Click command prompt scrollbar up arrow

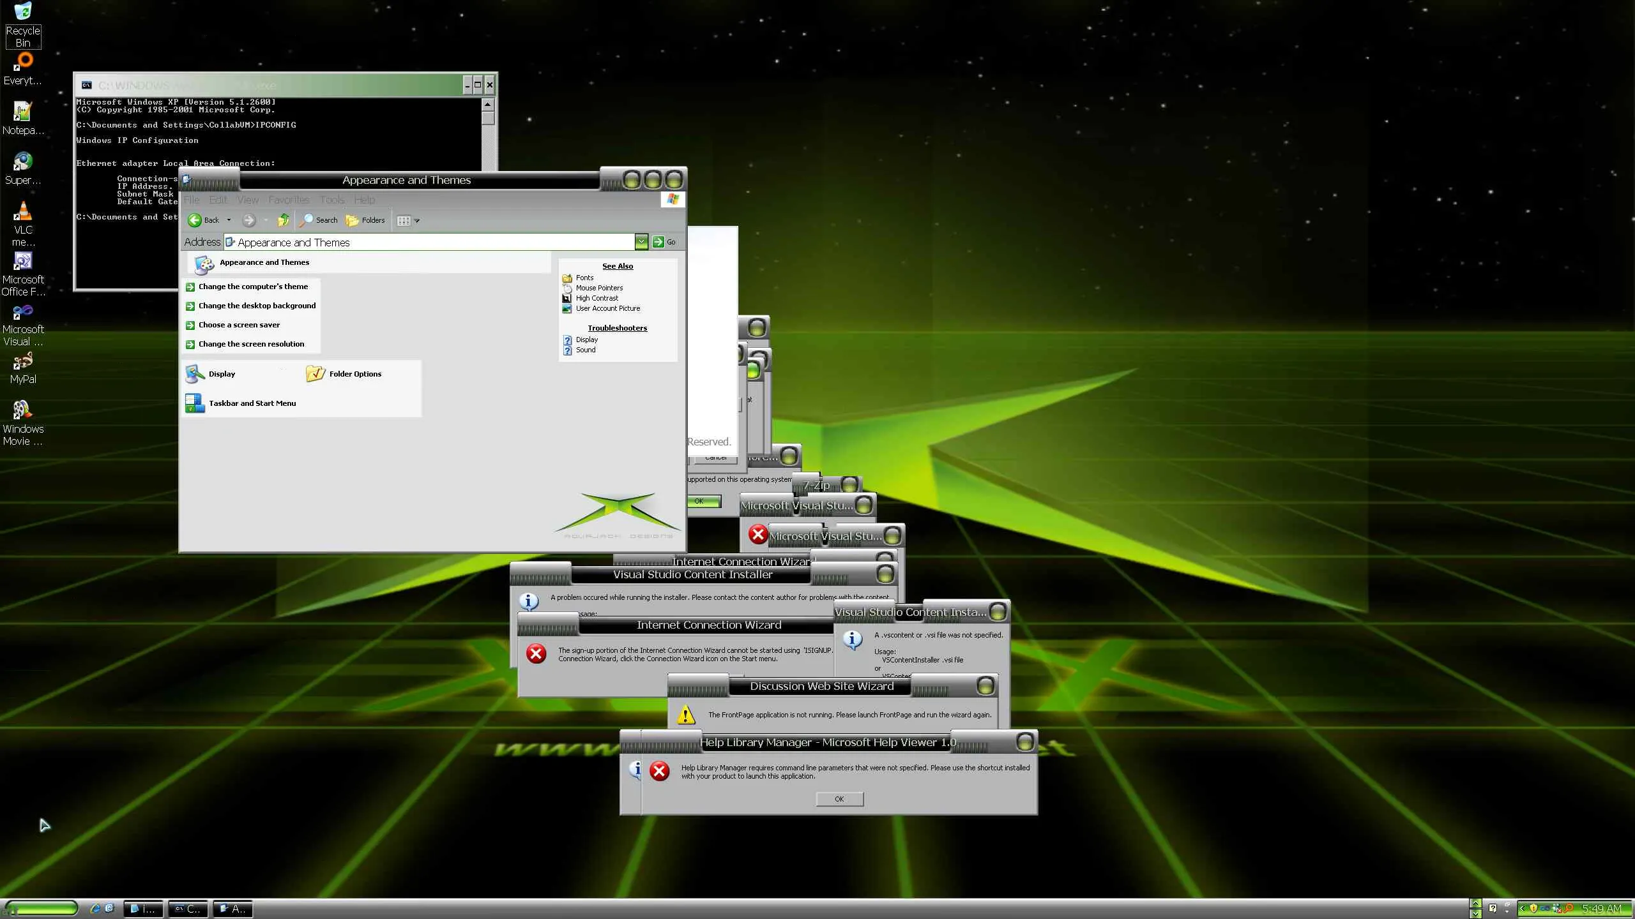click(x=488, y=104)
